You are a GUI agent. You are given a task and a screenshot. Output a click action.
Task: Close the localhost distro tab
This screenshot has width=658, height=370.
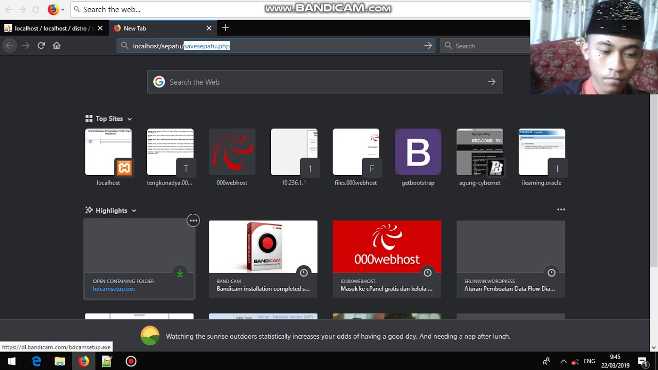point(100,28)
